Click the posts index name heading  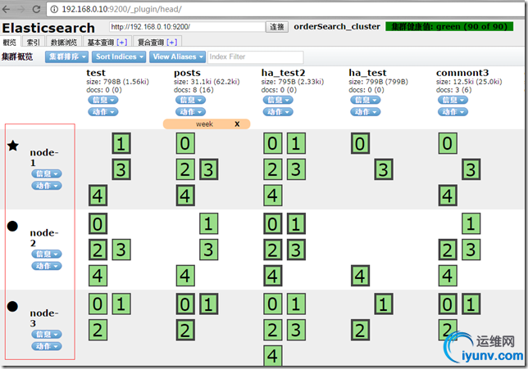(187, 73)
